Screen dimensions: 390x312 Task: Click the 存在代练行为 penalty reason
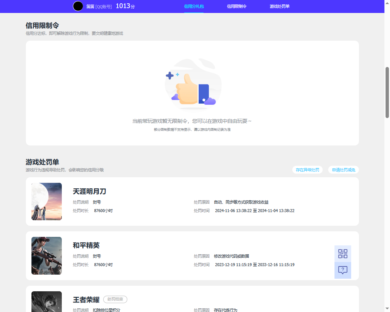226,310
